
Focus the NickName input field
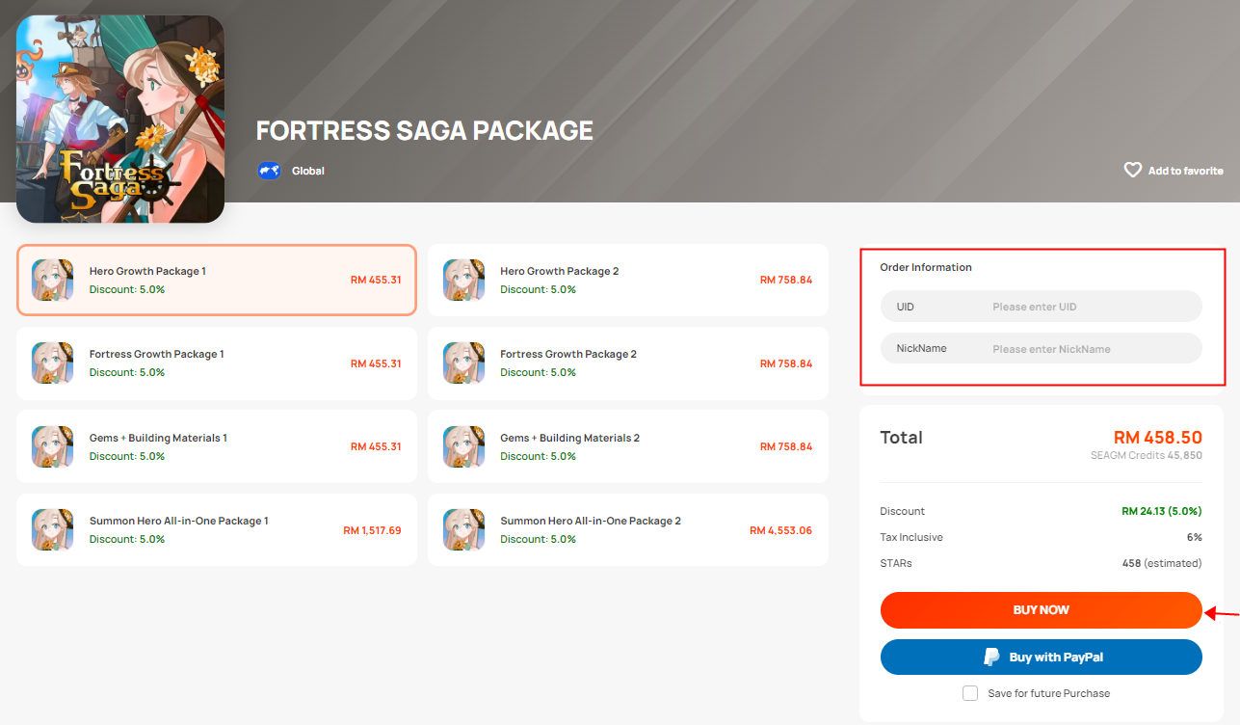[1089, 349]
